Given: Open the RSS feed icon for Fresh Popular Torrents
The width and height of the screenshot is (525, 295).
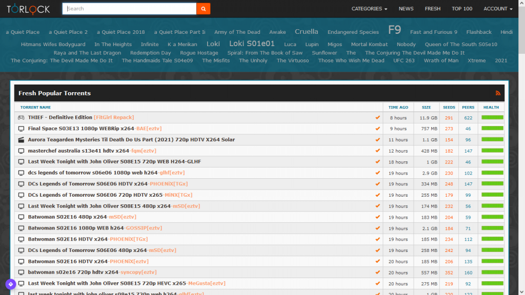Looking at the screenshot, I should [x=498, y=93].
